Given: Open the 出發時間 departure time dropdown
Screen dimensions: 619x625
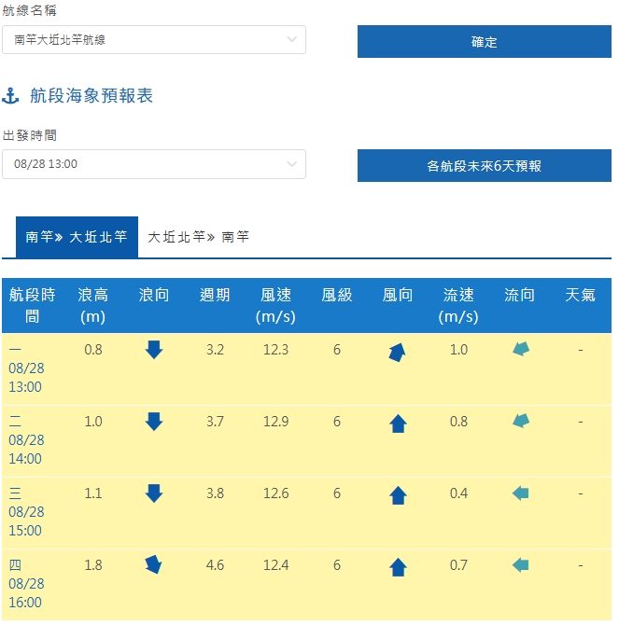Looking at the screenshot, I should pyautogui.click(x=154, y=164).
